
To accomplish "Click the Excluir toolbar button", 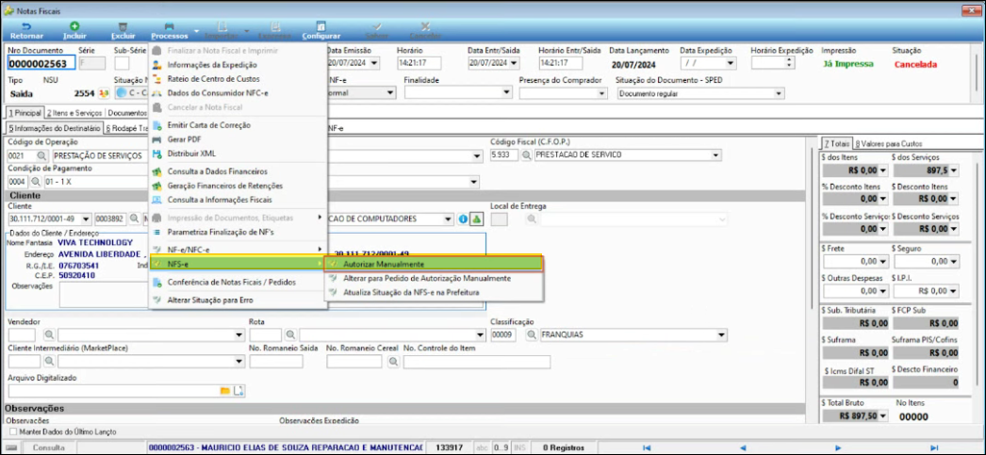I will [x=123, y=31].
